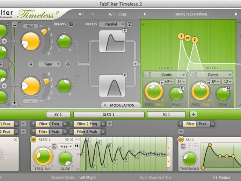Open XLFO 1 Free sync dropdown
Viewport: 241px width, 181px height.
click(x=65, y=146)
